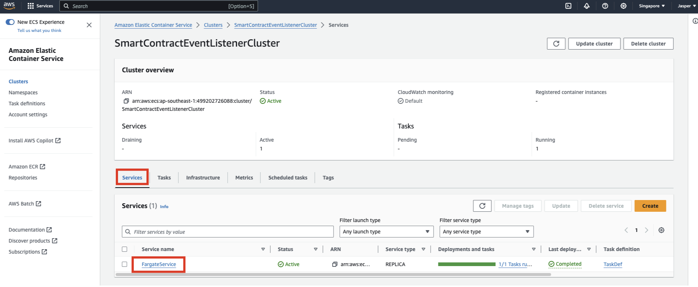This screenshot has width=698, height=287.
Task: Open Task definitions in the sidebar
Action: pos(27,103)
